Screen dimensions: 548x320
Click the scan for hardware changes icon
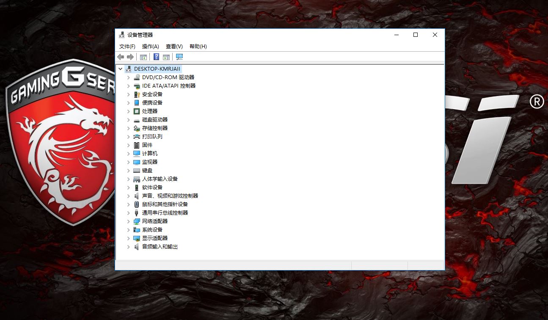[x=179, y=57]
